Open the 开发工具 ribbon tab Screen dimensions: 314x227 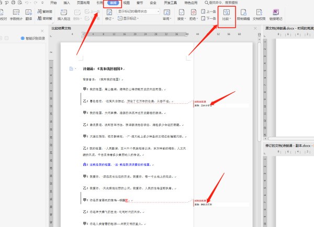171,3
